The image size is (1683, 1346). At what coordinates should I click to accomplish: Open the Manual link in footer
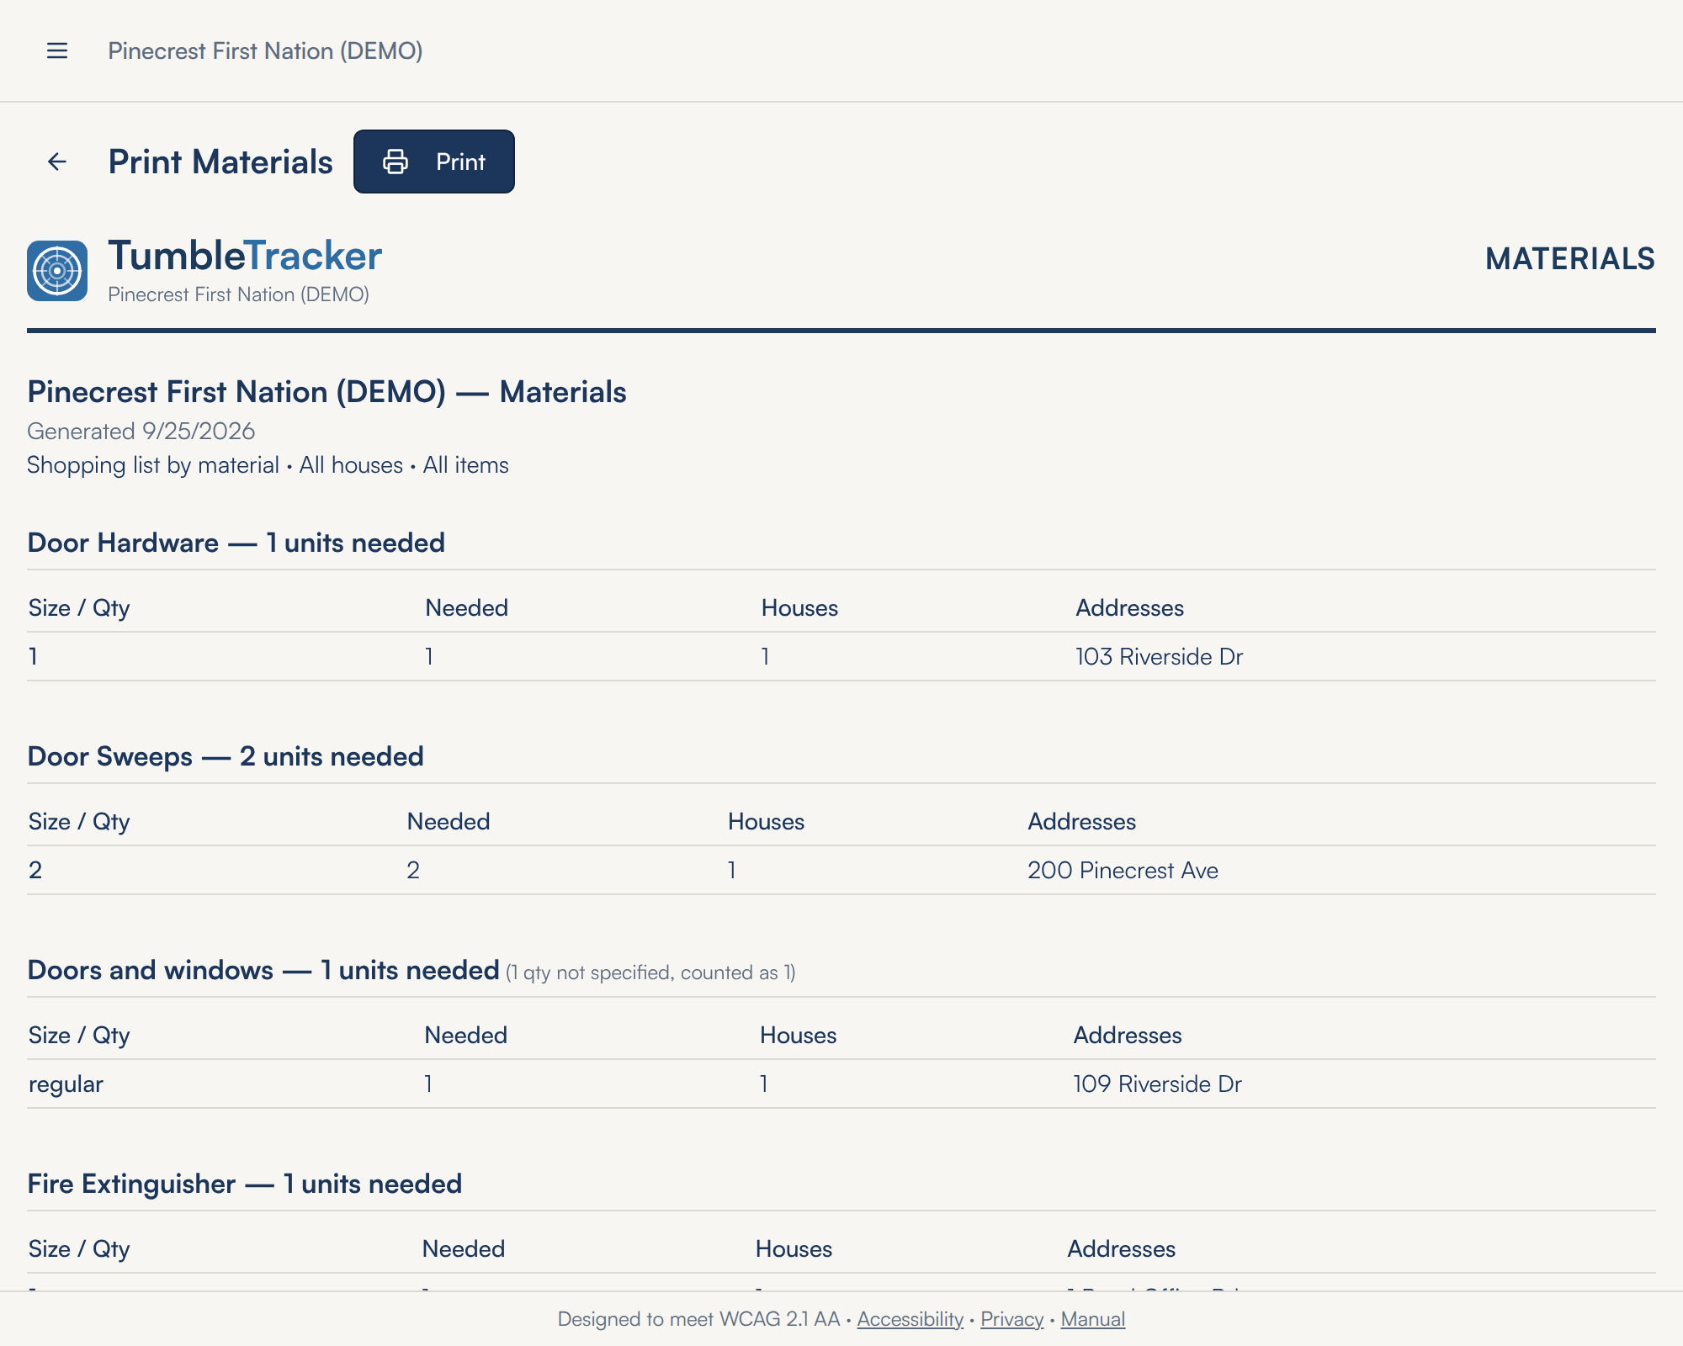click(1092, 1319)
